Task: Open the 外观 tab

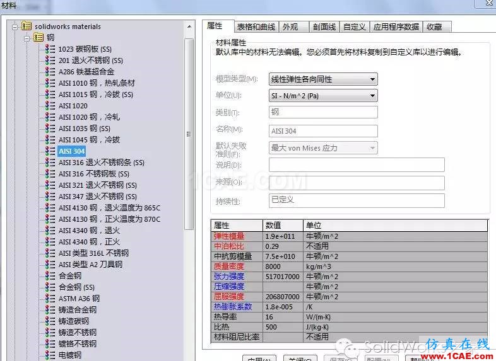Action: (x=293, y=27)
